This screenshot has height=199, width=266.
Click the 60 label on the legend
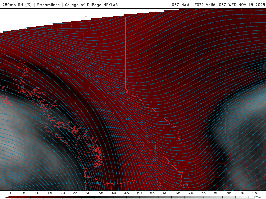coord(165,193)
